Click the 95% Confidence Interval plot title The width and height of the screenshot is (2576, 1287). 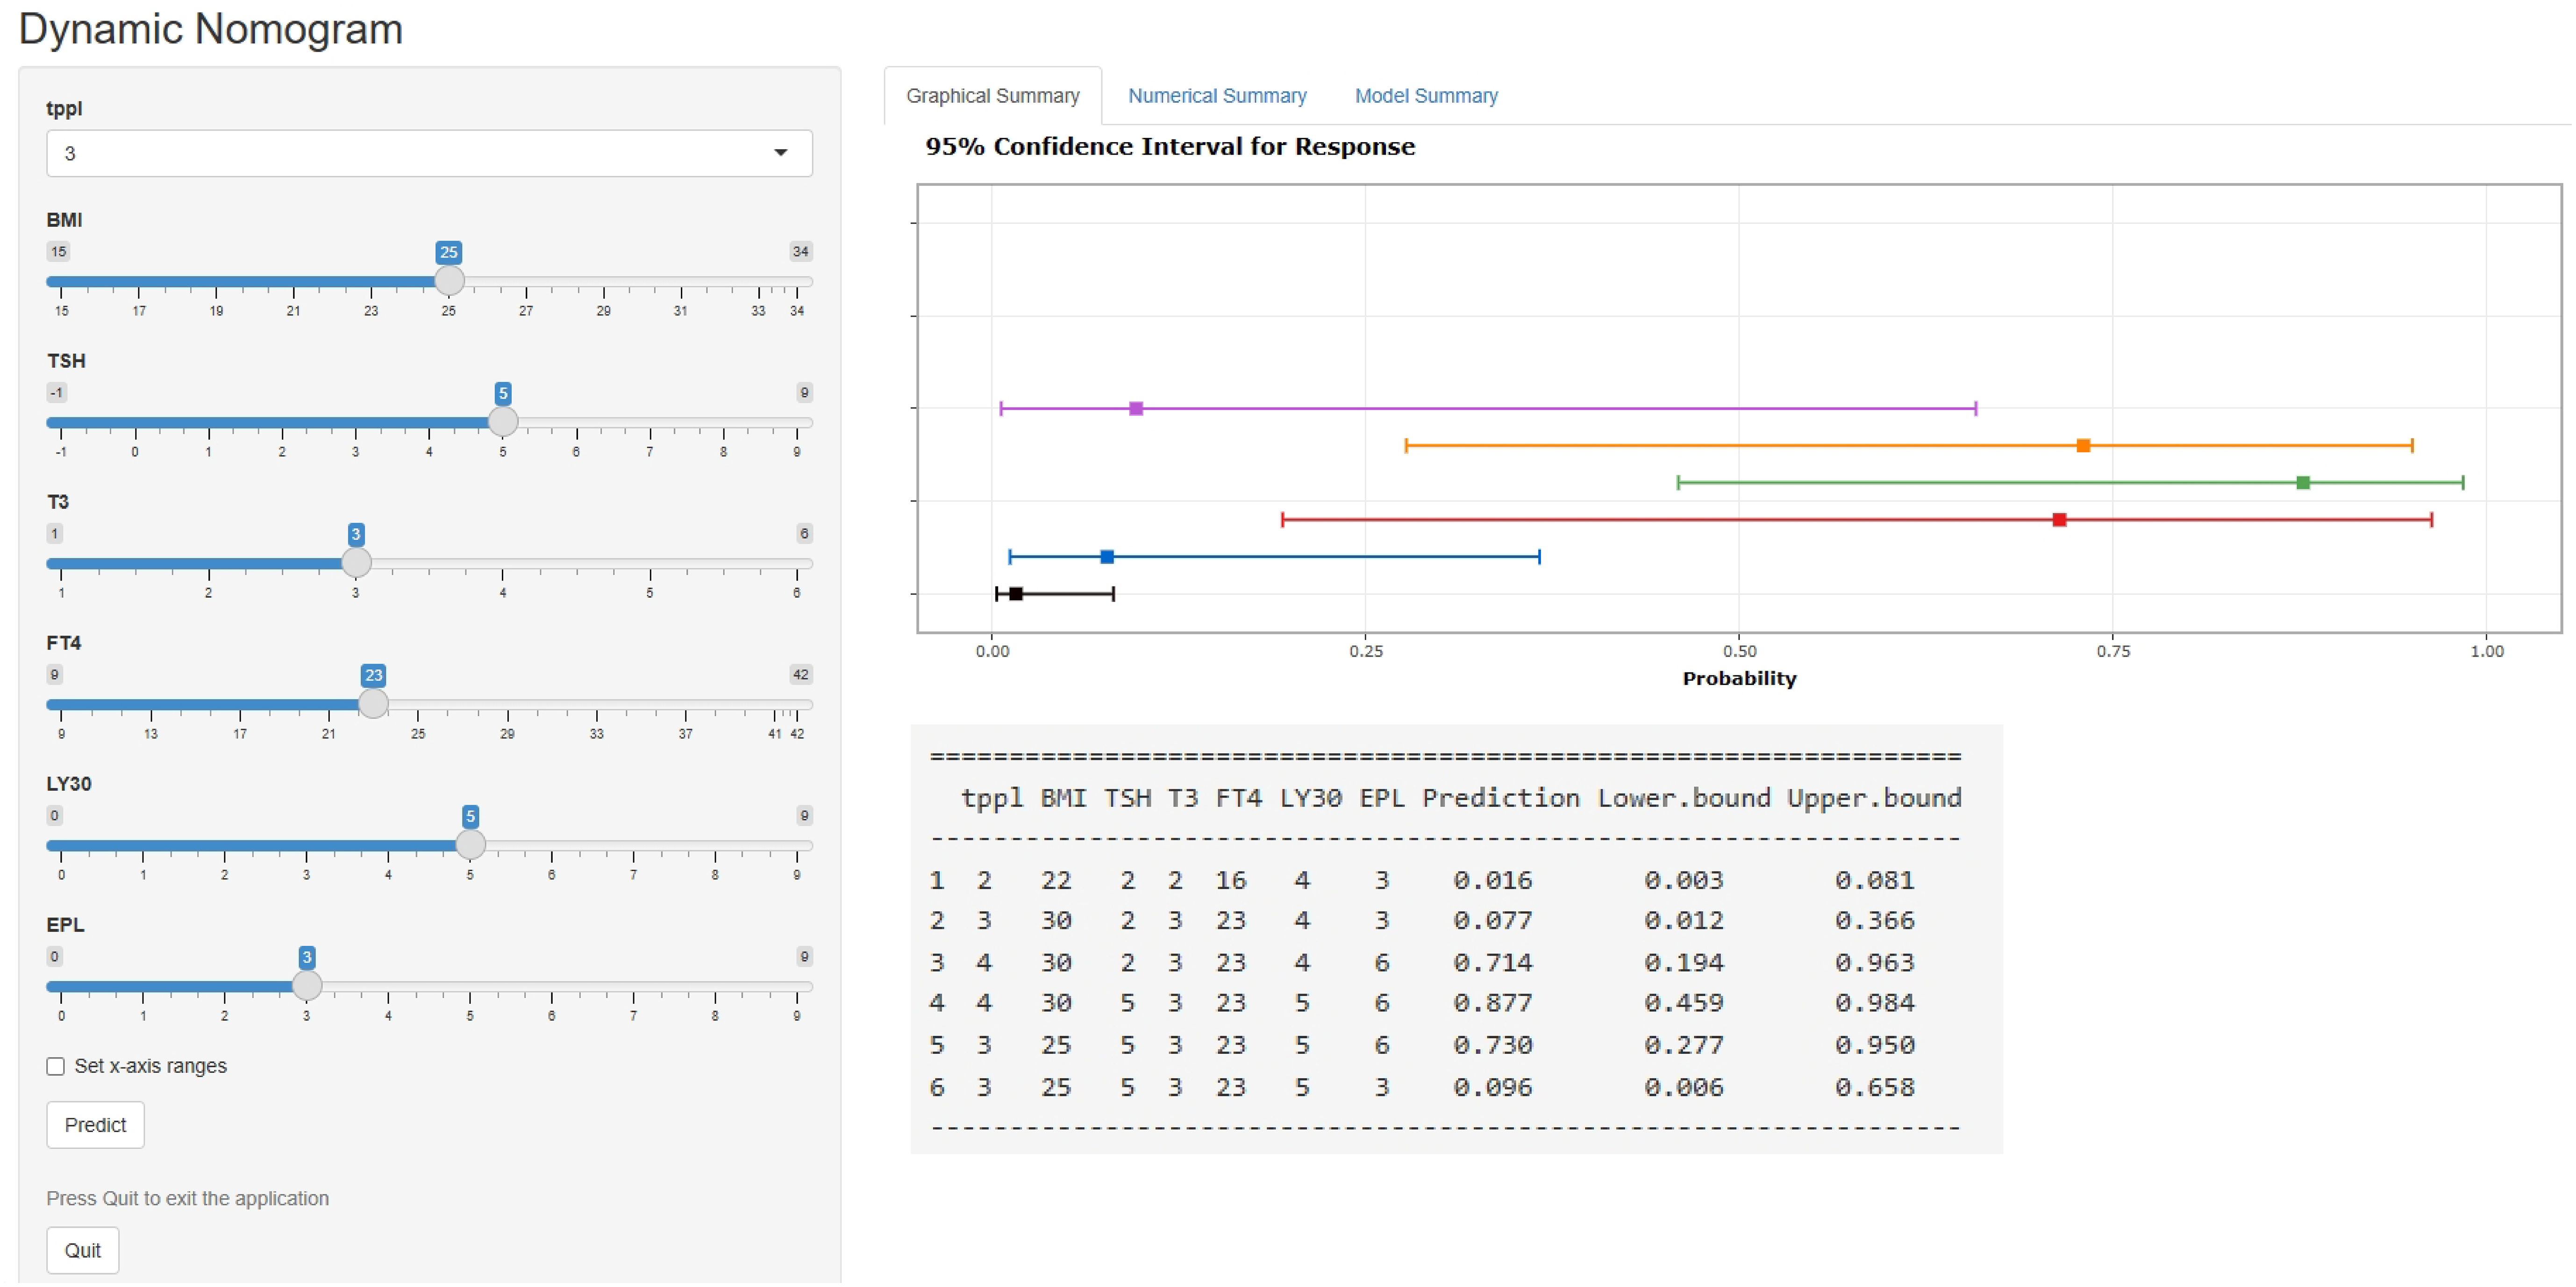[1170, 147]
